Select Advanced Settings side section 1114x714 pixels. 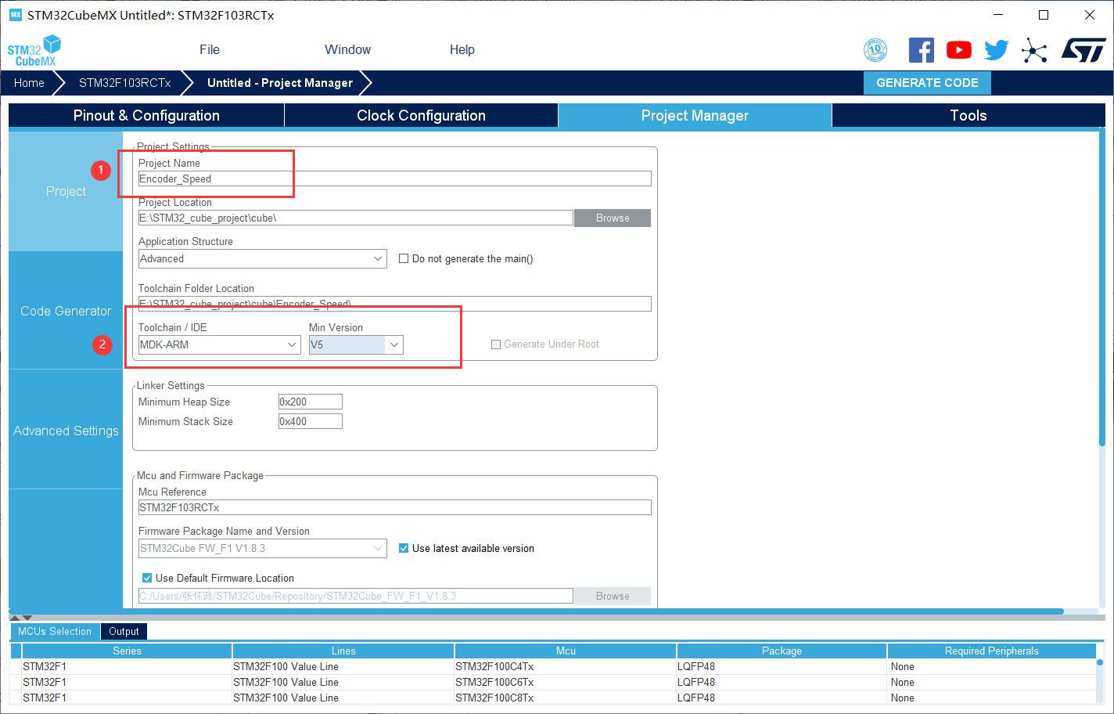click(66, 431)
